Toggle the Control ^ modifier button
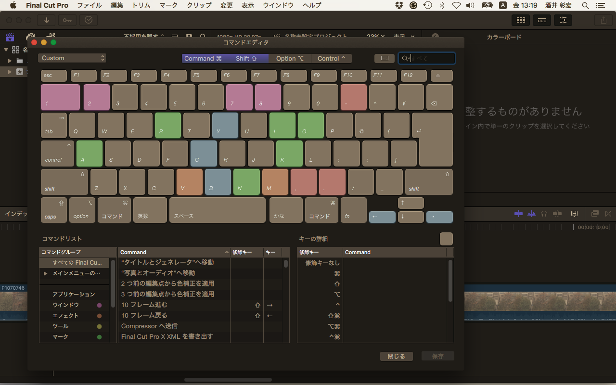The height and width of the screenshot is (385, 616). (332, 58)
